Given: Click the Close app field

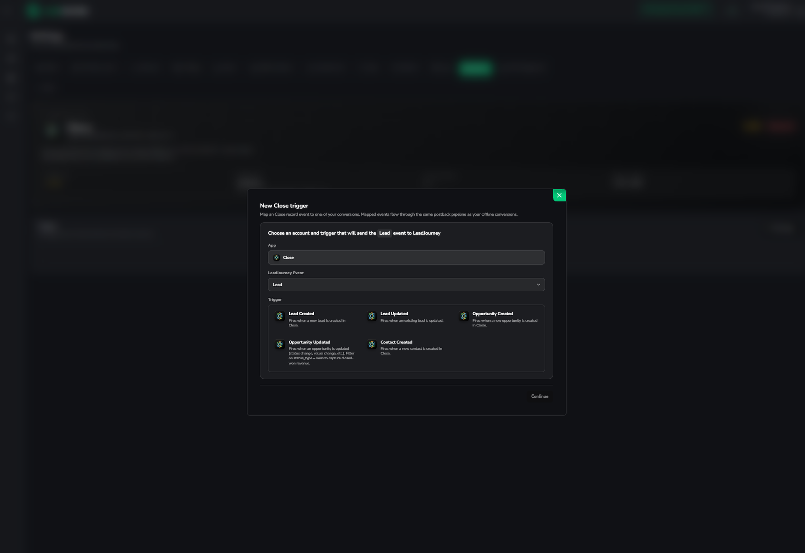Looking at the screenshot, I should click(x=406, y=257).
